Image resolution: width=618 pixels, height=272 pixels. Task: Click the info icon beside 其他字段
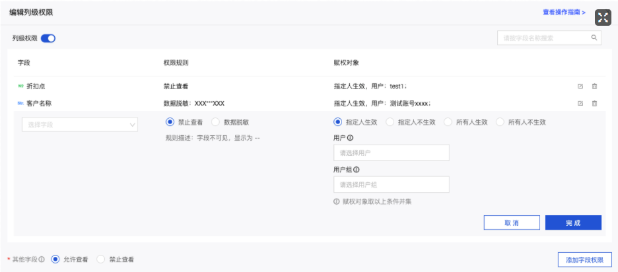pyautogui.click(x=42, y=259)
